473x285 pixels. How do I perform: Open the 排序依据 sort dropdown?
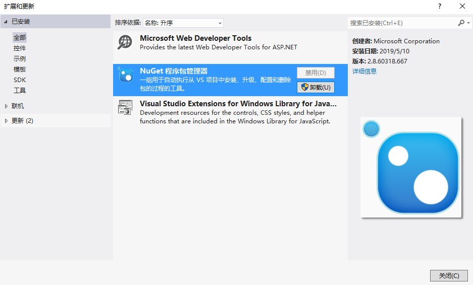(x=183, y=23)
